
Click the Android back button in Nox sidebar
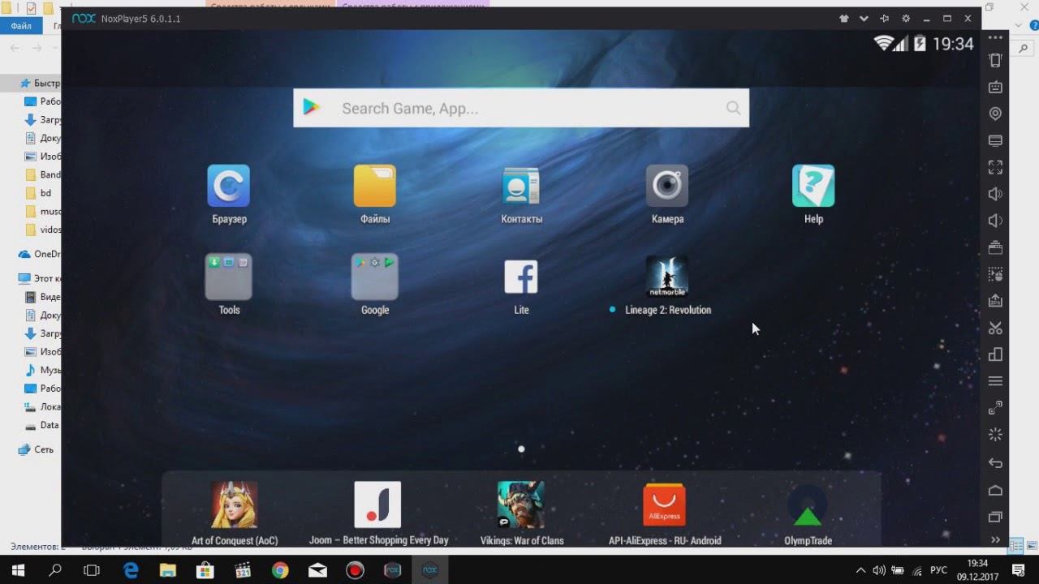[x=995, y=463]
